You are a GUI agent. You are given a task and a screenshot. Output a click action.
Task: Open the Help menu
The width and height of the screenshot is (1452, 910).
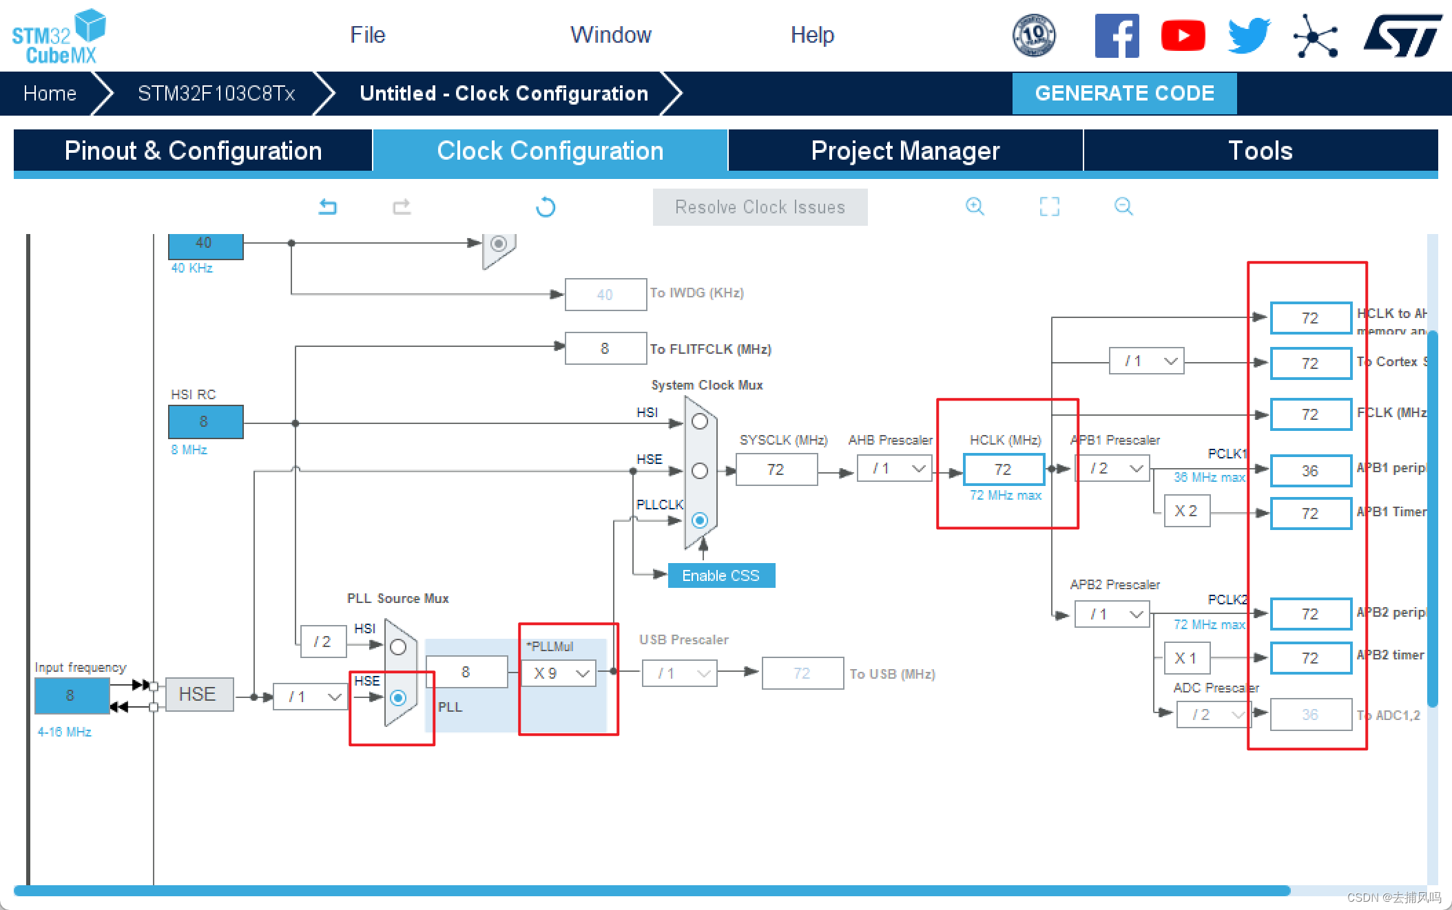coord(812,35)
